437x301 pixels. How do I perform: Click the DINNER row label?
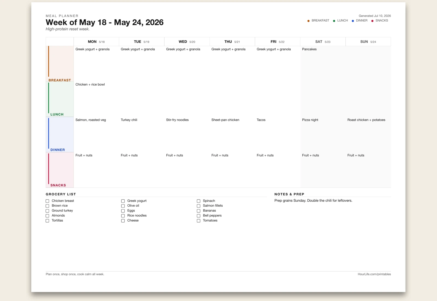[58, 150]
